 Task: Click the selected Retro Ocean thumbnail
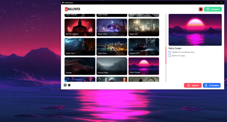144,66
